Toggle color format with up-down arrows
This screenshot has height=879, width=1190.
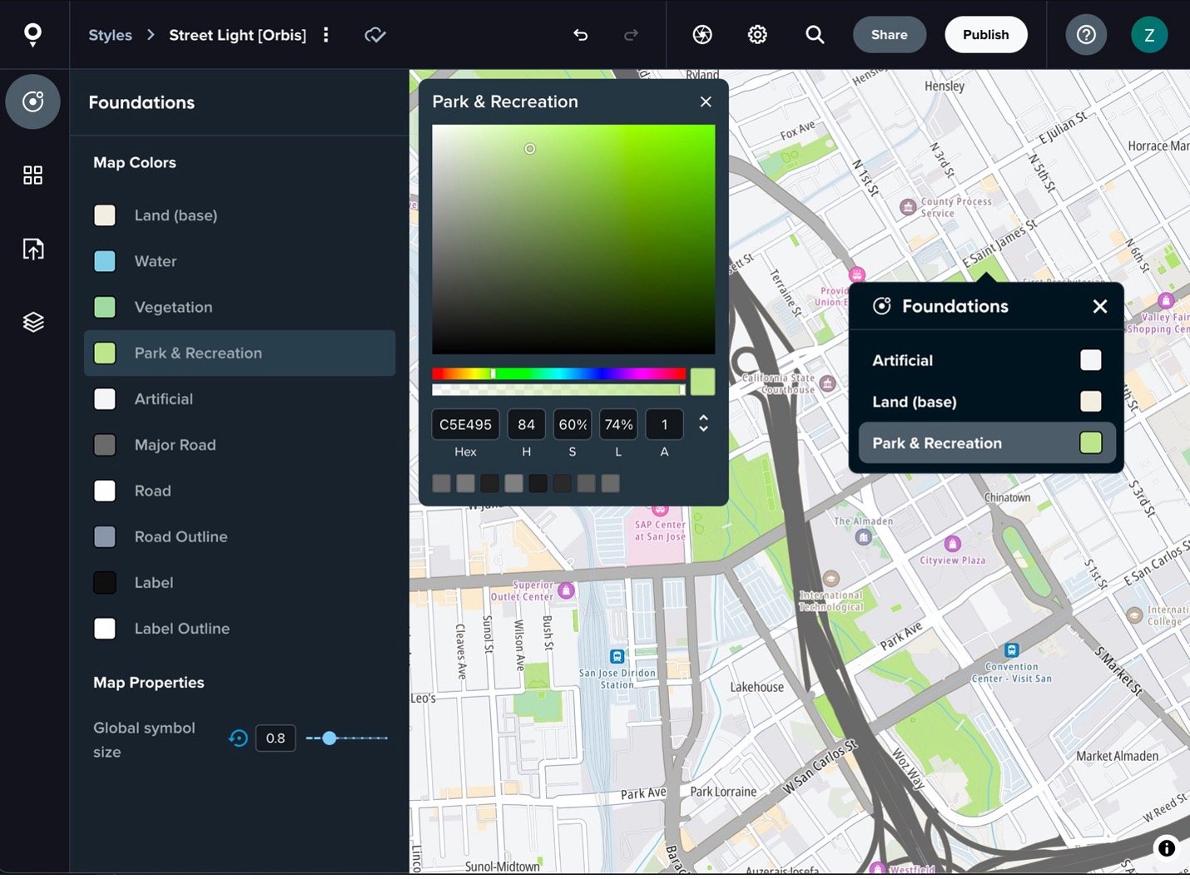pos(703,424)
